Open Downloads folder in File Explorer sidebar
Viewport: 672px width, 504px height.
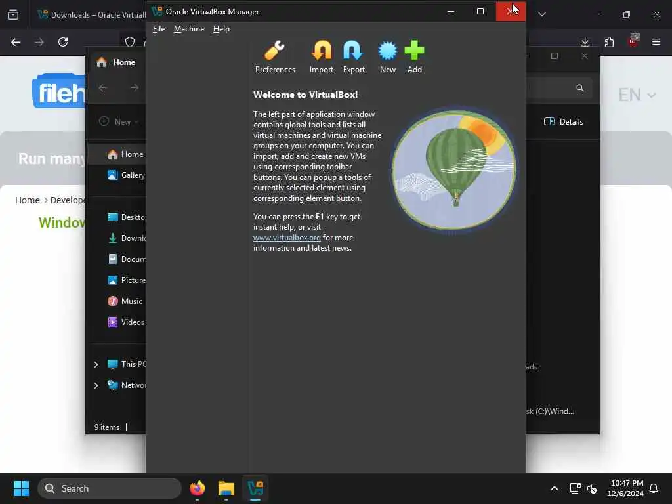[x=127, y=238]
